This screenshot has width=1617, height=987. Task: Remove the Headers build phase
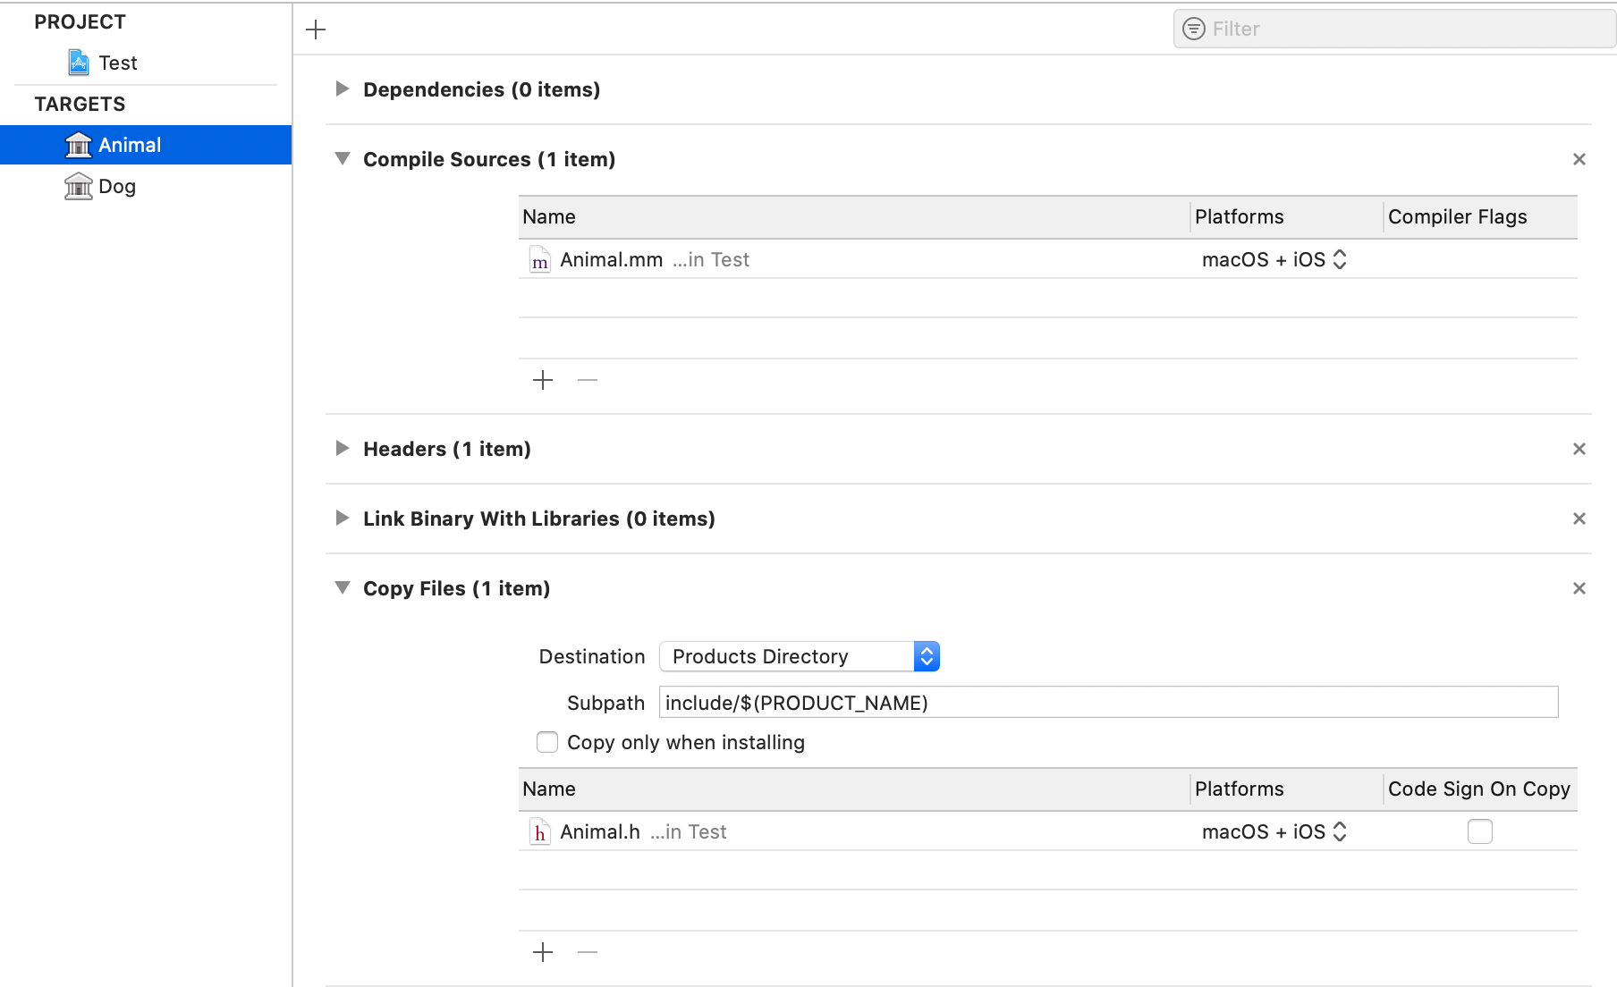(x=1579, y=449)
